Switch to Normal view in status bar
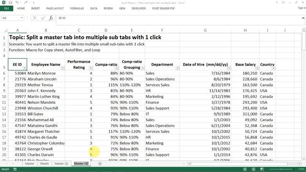The height and width of the screenshot is (172, 306). [245, 169]
